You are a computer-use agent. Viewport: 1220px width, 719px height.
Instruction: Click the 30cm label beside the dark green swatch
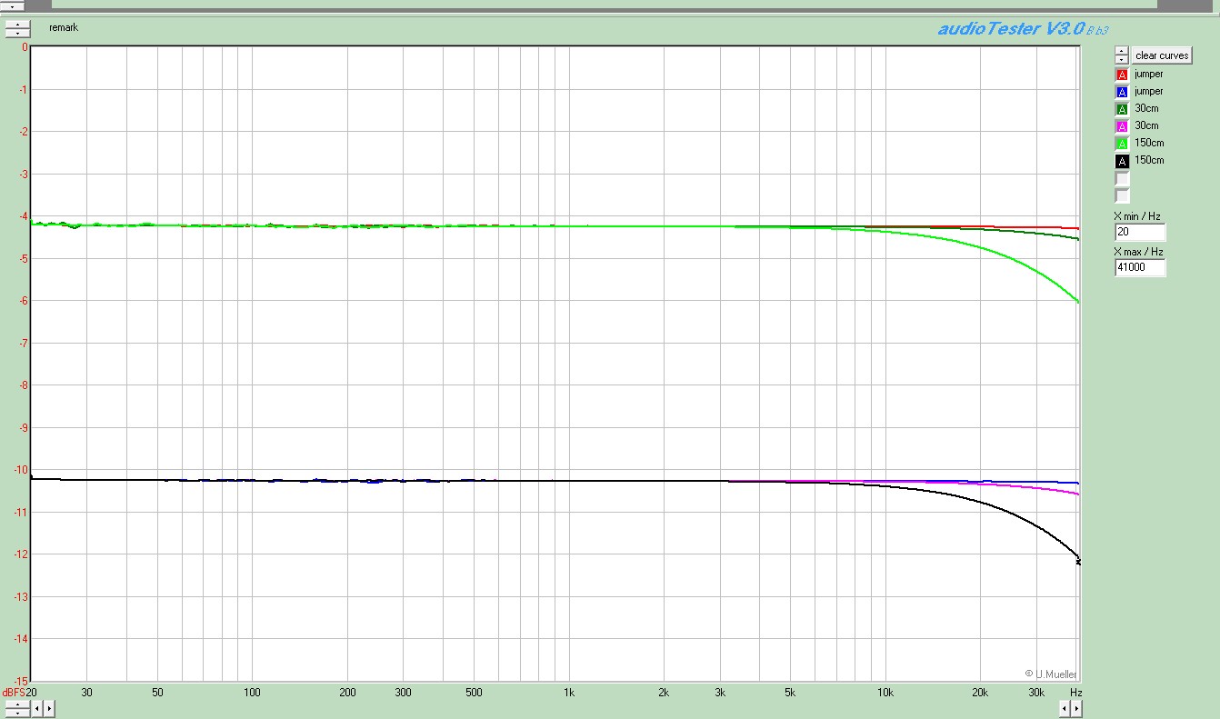(1146, 109)
